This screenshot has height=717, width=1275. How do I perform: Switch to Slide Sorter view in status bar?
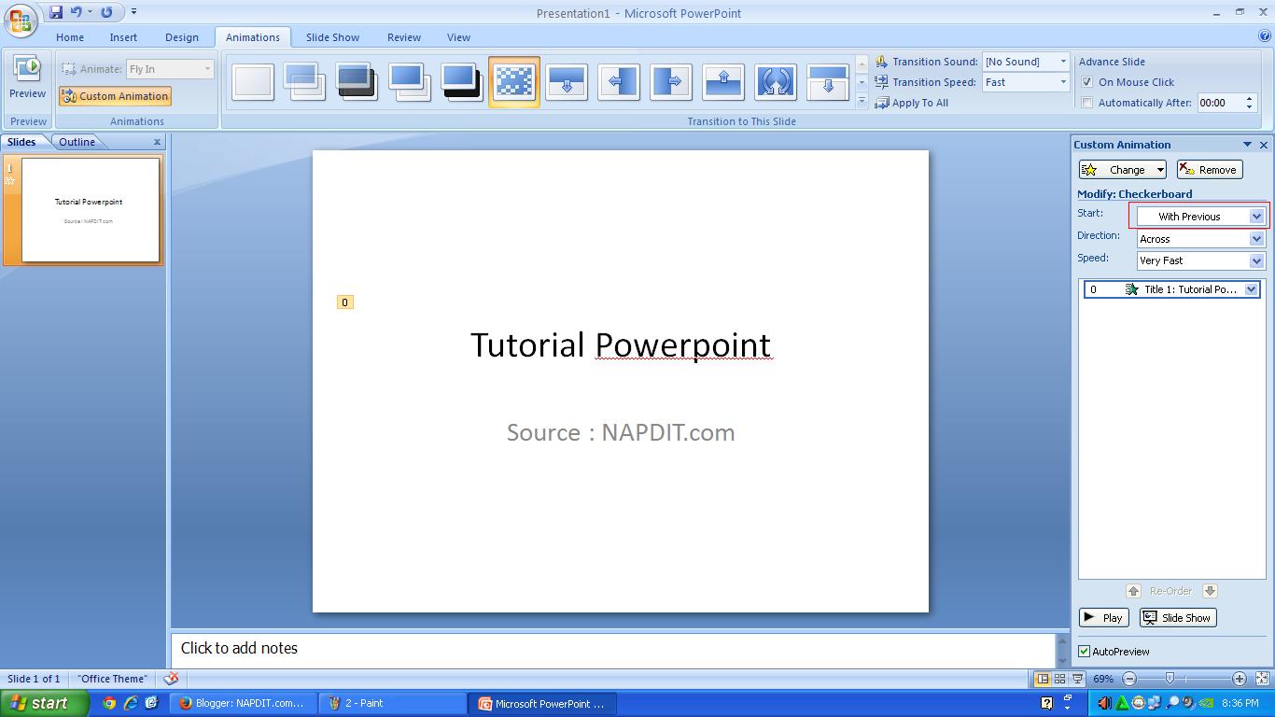pos(1059,679)
